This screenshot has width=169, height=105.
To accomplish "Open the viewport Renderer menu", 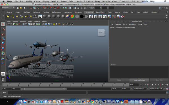I will click(37, 22).
